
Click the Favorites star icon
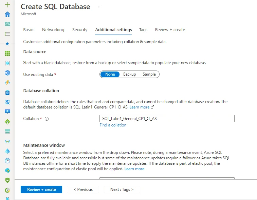pos(7,43)
